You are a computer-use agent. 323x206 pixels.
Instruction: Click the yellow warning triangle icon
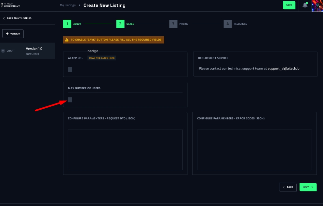[x=67, y=40]
